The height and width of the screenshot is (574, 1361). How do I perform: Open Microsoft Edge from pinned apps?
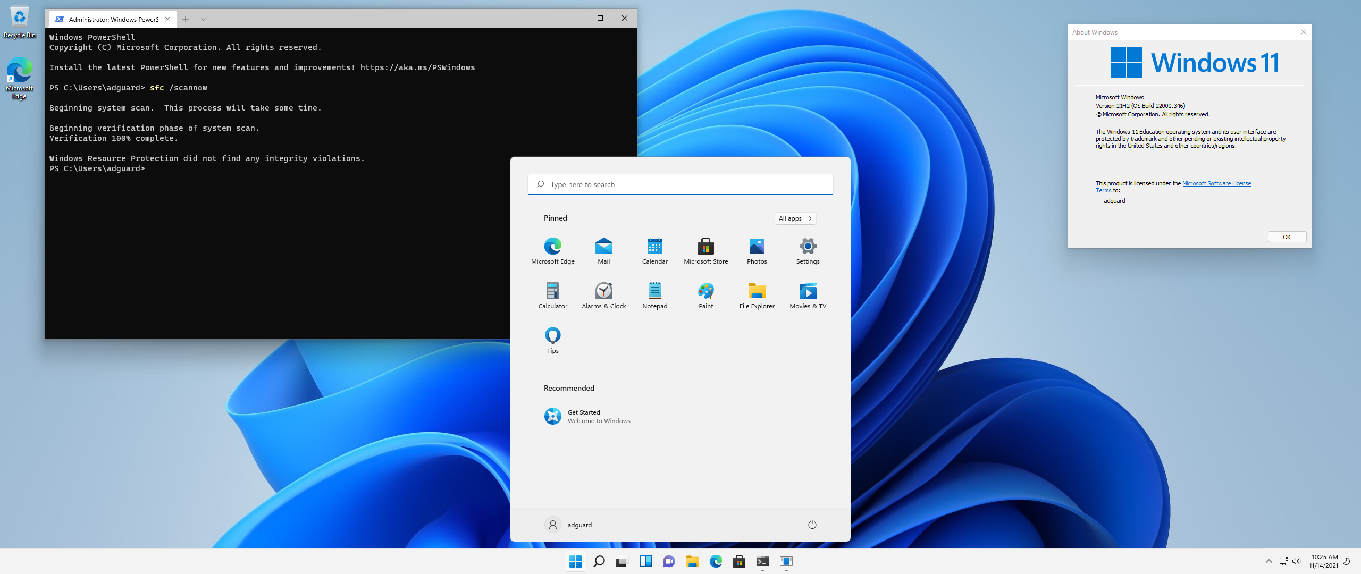(x=552, y=251)
